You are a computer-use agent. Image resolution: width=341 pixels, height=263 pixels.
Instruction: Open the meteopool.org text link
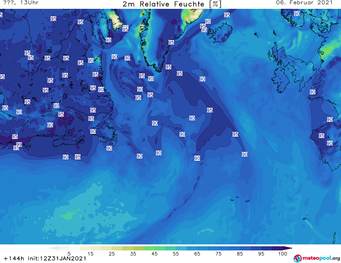point(321,258)
